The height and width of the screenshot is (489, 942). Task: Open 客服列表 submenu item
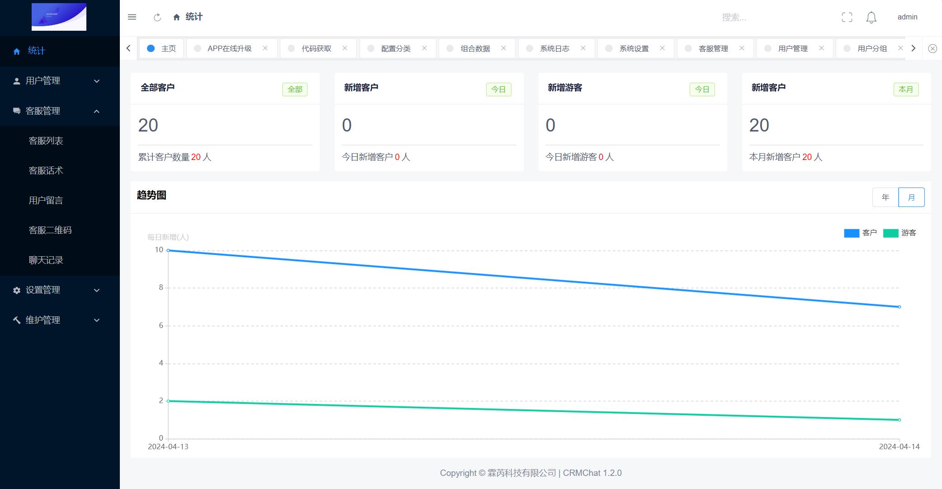[x=60, y=141]
